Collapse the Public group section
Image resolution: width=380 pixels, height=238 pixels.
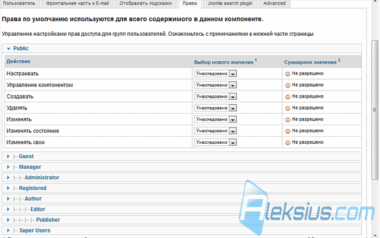coord(182,48)
